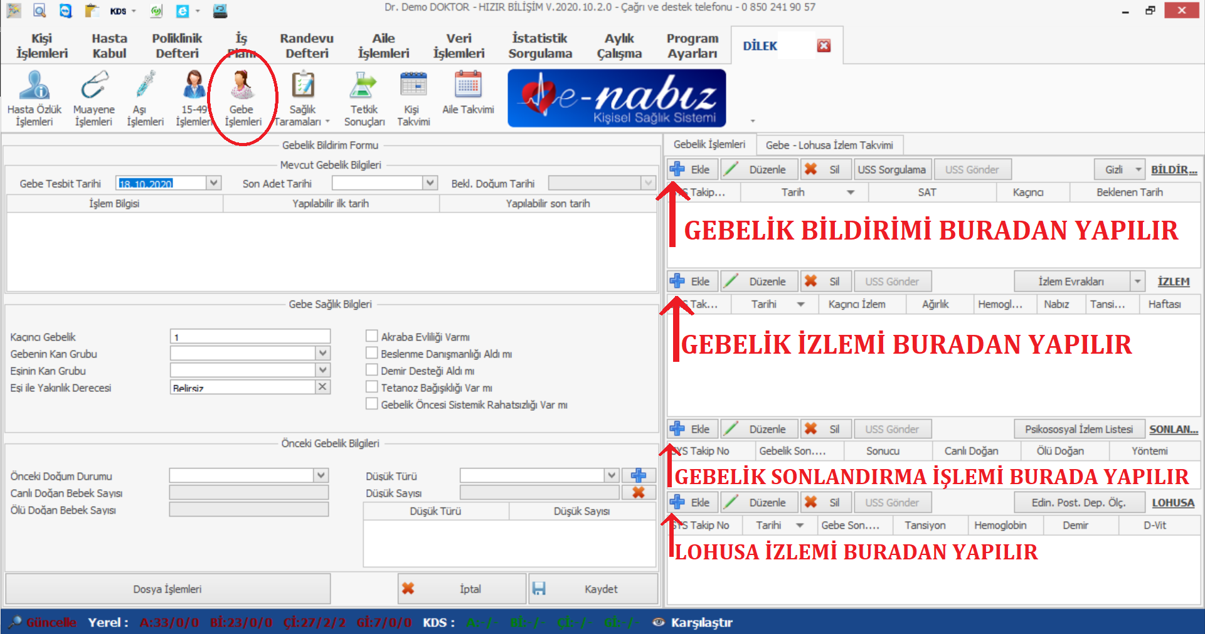The height and width of the screenshot is (634, 1205).
Task: Click blue plus next to Düşük Türü
Action: click(x=639, y=475)
